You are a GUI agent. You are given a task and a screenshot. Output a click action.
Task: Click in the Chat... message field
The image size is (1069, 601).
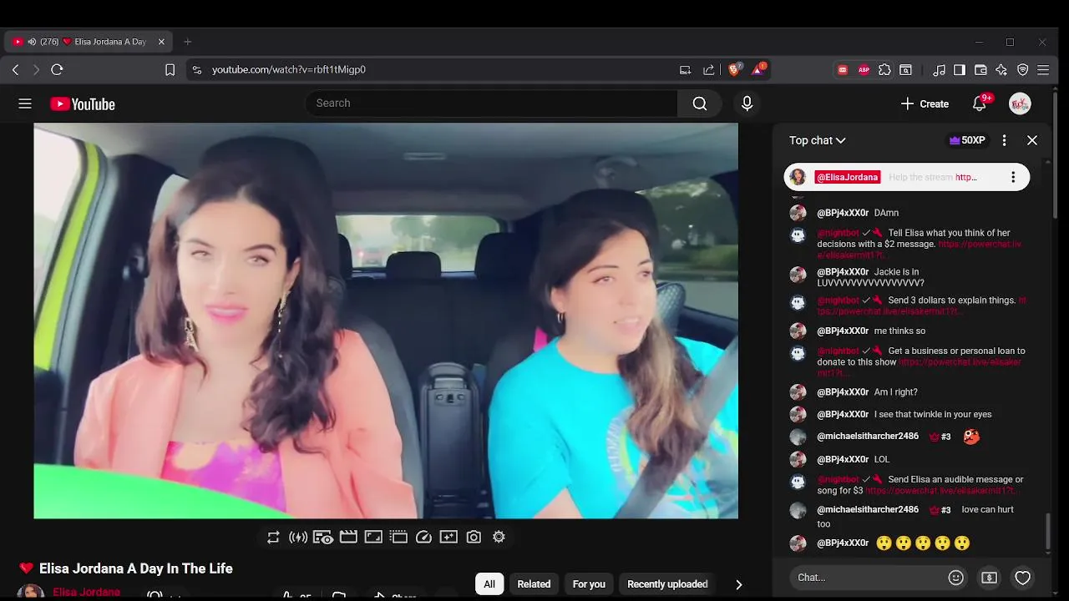coord(869,578)
